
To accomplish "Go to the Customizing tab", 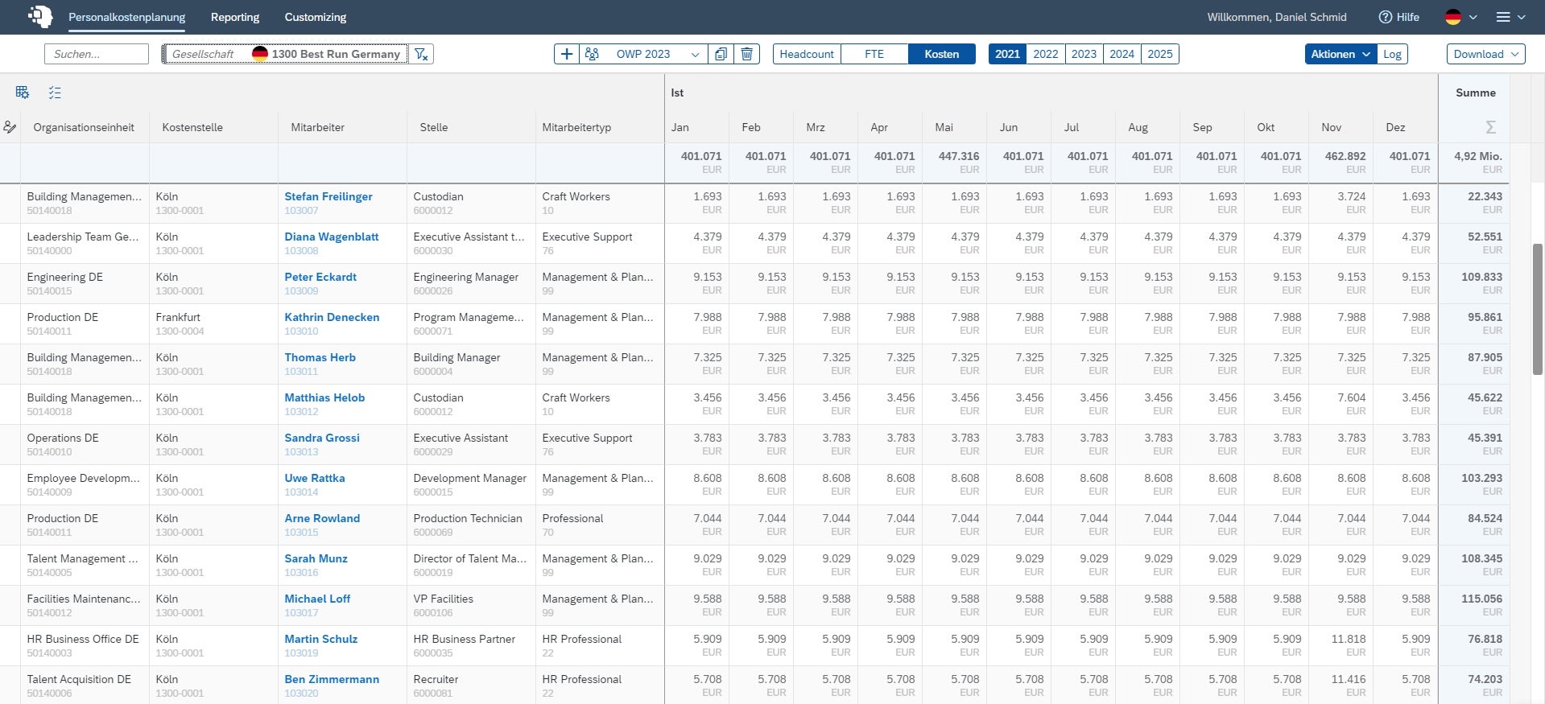I will [x=316, y=17].
